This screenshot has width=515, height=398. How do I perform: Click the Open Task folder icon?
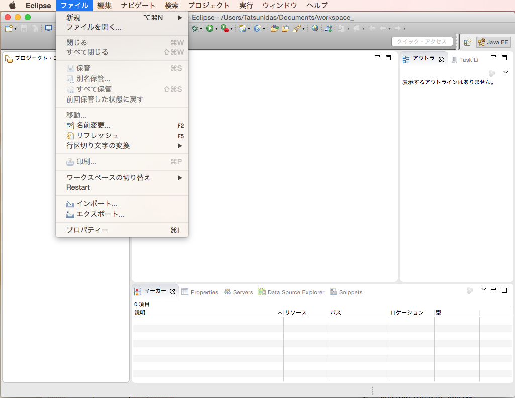(x=285, y=28)
